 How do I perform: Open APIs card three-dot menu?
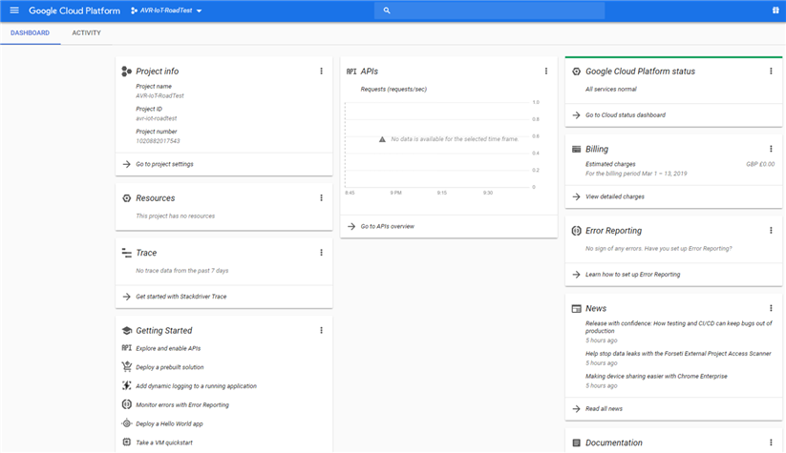[546, 71]
